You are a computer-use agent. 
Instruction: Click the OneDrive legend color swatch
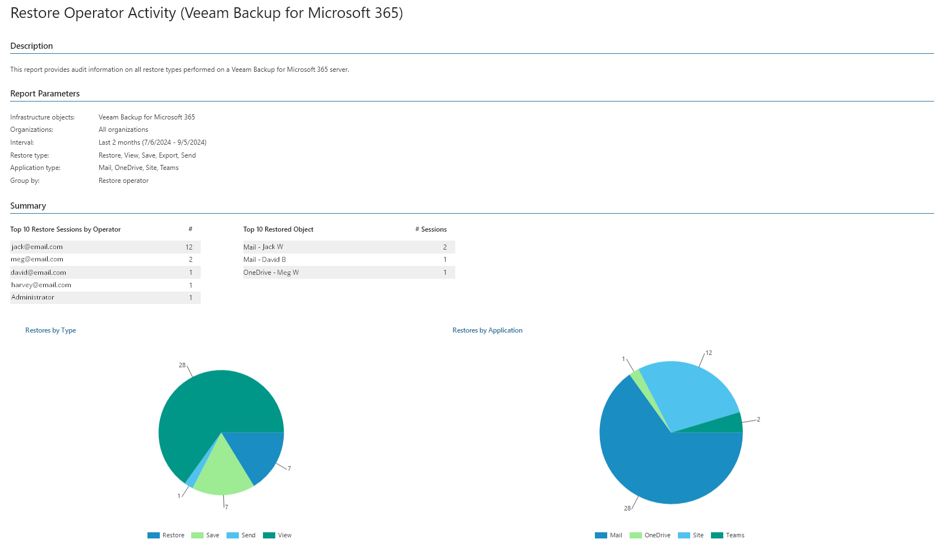click(636, 536)
